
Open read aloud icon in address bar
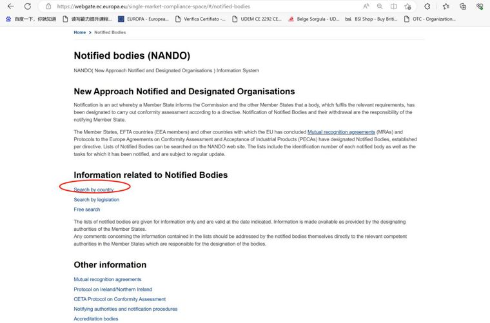[x=366, y=6]
